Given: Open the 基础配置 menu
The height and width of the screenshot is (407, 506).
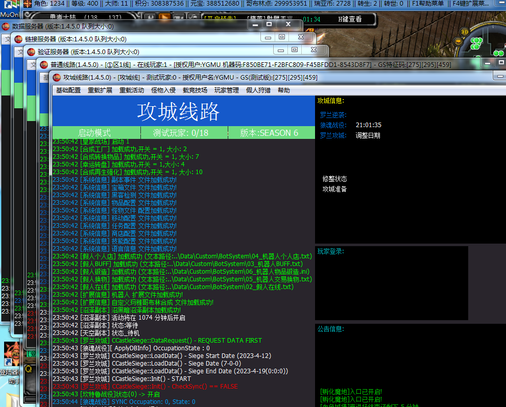Looking at the screenshot, I should click(x=68, y=90).
